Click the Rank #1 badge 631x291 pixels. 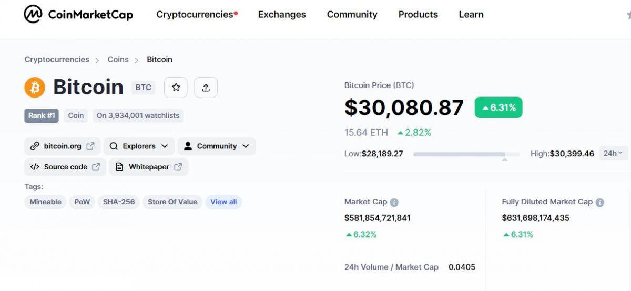pos(42,116)
